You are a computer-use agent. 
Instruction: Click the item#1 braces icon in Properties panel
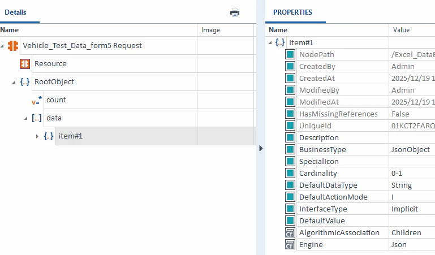280,42
